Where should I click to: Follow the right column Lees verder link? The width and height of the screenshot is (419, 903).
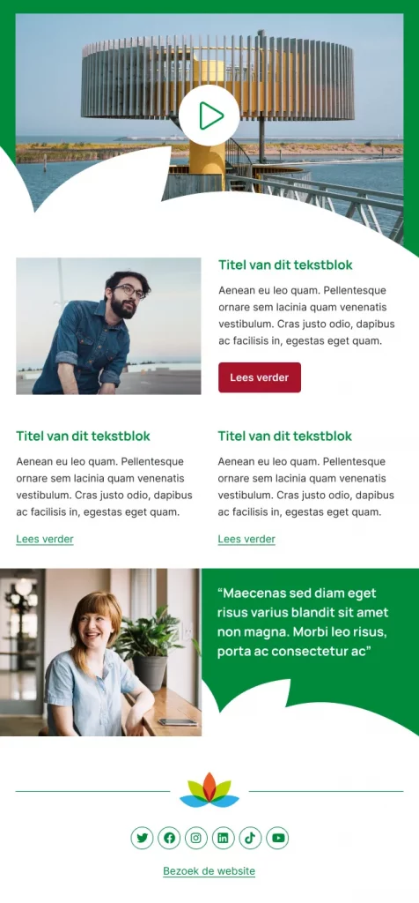[x=246, y=540]
